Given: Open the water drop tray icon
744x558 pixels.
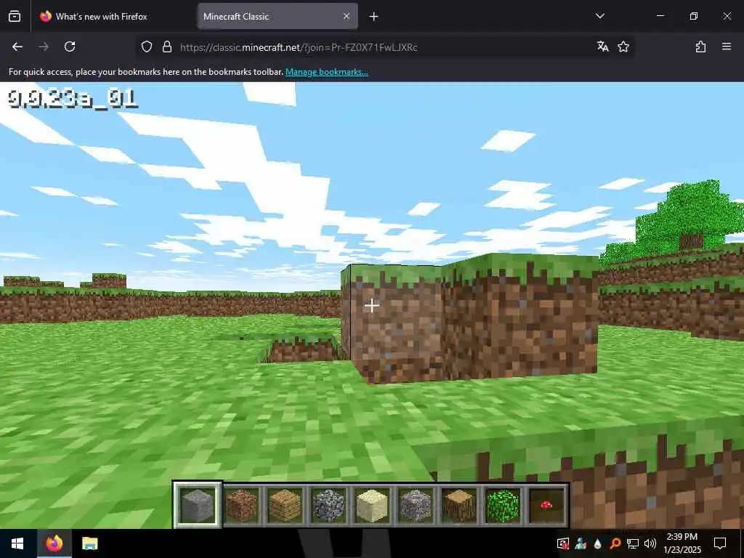Looking at the screenshot, I should click(x=597, y=543).
